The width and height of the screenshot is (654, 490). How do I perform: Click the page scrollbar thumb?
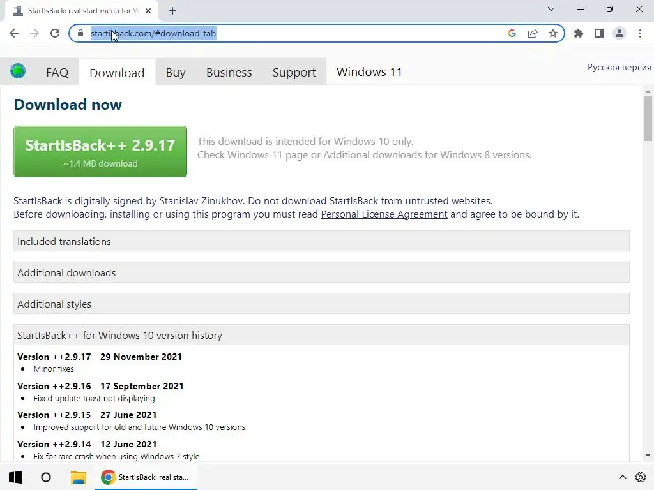pos(648,119)
